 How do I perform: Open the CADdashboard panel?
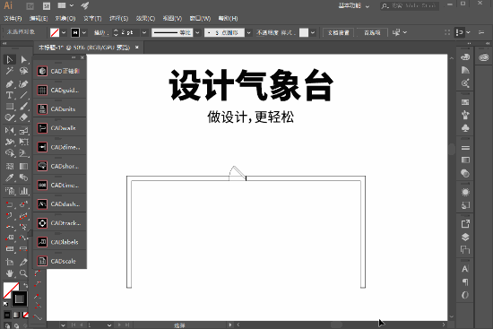pyautogui.click(x=60, y=204)
